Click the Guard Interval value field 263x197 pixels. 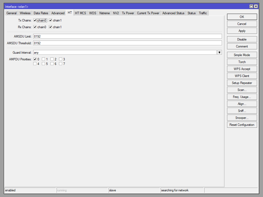coord(125,52)
